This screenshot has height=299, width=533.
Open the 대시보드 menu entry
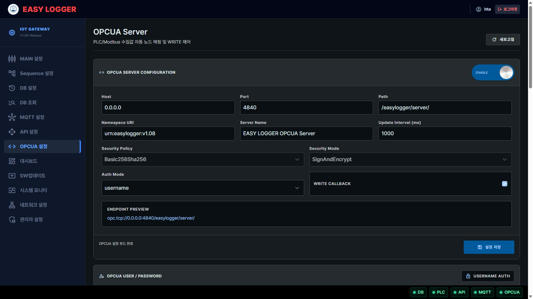(x=42, y=161)
